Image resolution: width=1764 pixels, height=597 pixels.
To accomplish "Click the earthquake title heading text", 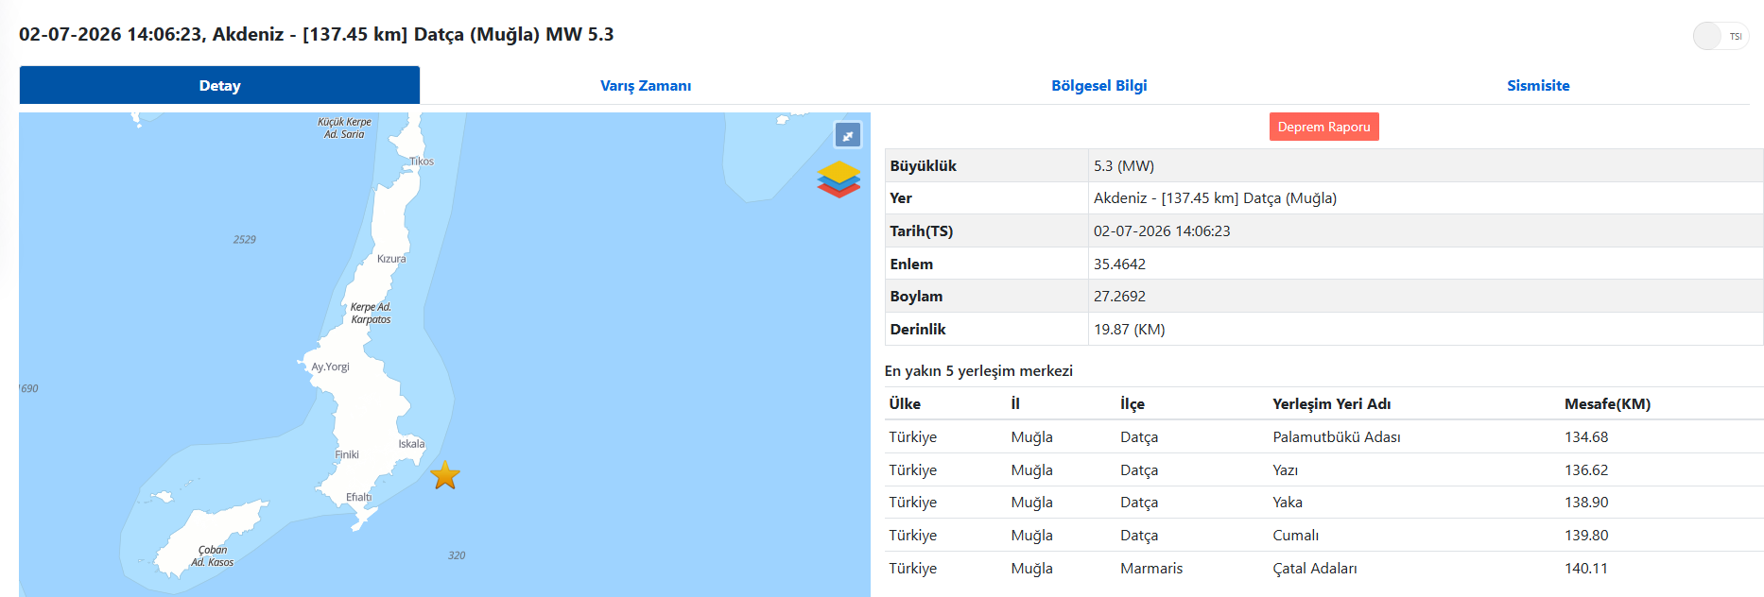I will 316,35.
